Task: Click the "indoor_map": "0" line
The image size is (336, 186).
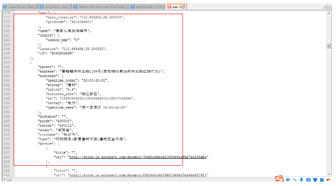Action: tap(63, 40)
